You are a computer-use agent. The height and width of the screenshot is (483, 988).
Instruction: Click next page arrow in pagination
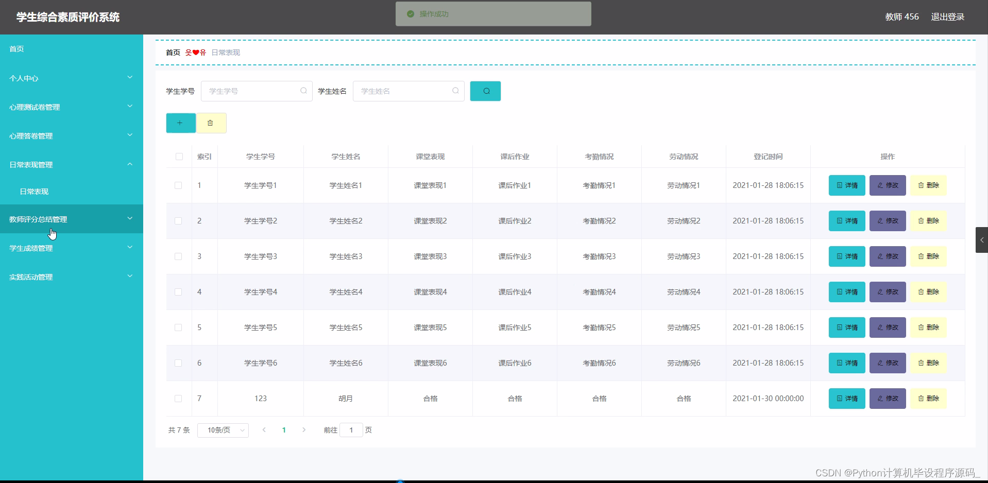click(x=304, y=430)
